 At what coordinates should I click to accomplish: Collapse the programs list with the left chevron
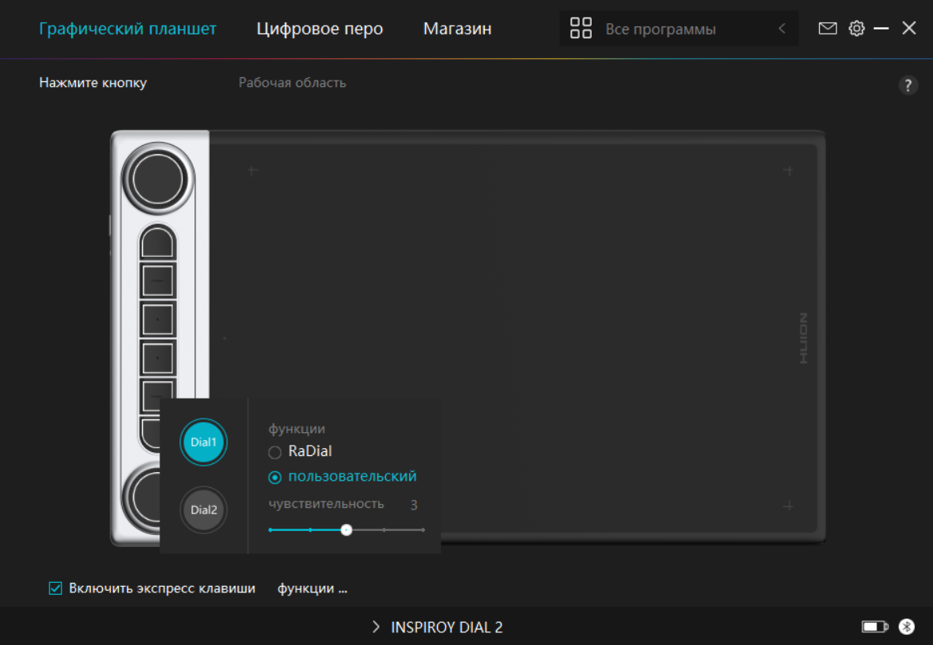781,29
